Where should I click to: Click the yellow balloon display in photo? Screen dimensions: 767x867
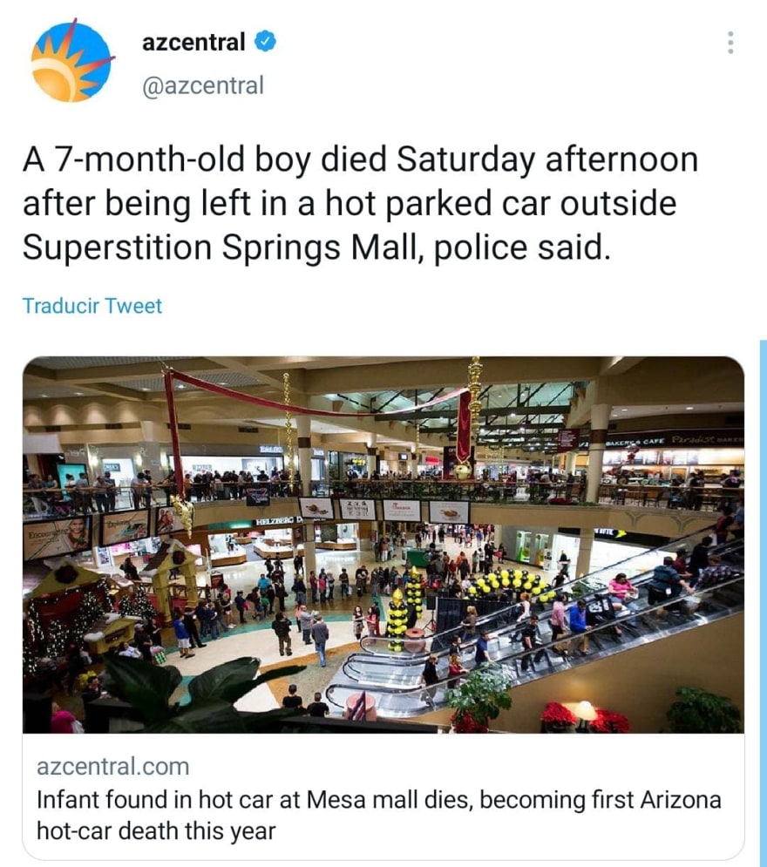pos(510,586)
